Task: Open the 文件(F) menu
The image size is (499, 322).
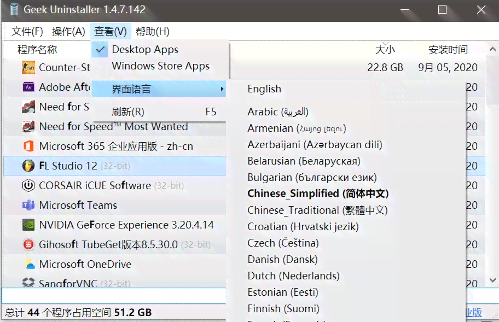Action: pos(27,32)
